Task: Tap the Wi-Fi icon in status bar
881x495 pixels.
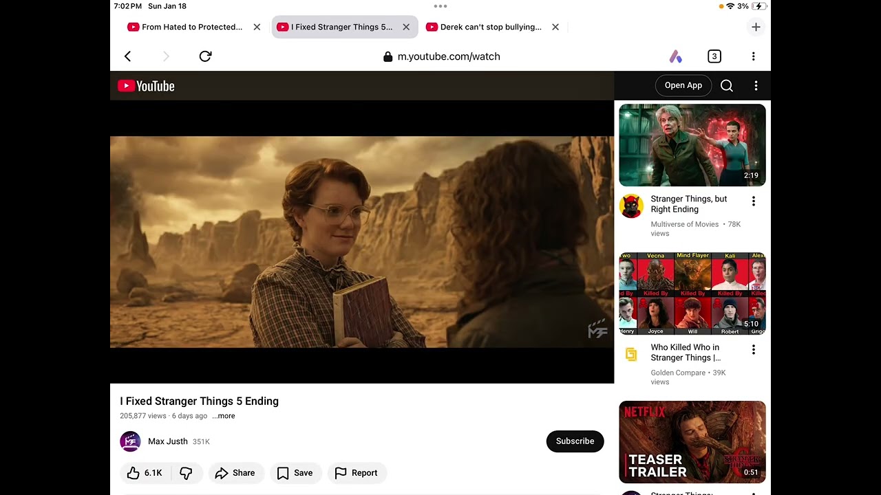Action: (730, 6)
